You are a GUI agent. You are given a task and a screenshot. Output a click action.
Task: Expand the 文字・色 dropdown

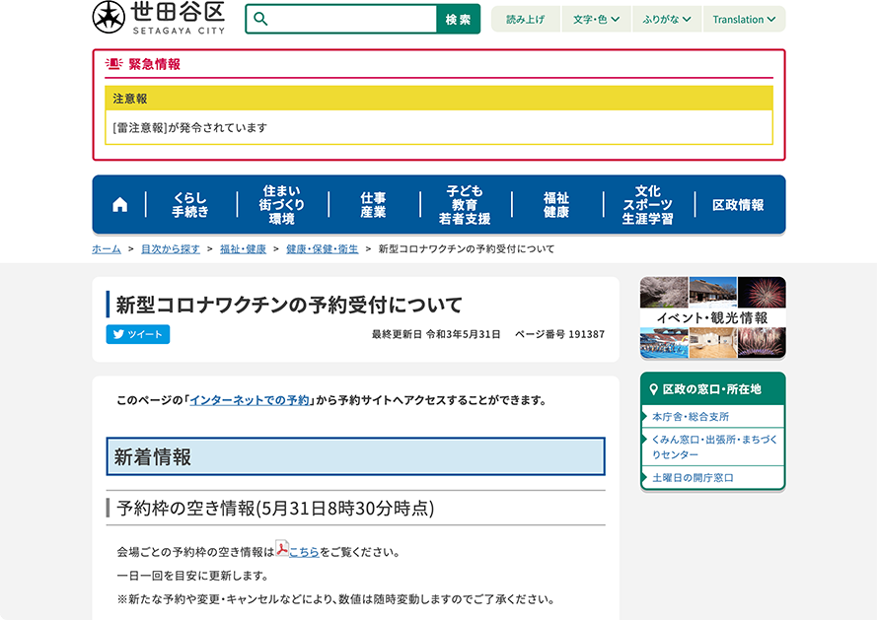tap(596, 19)
